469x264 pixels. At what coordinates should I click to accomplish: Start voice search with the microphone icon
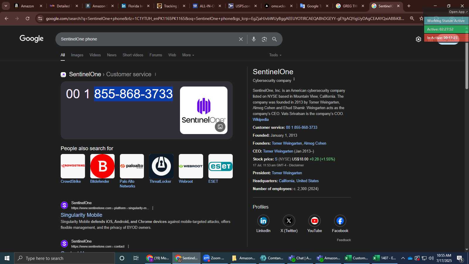[254, 39]
